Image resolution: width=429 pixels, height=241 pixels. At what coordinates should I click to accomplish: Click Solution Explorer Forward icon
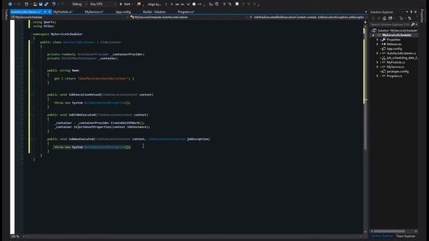click(x=378, y=18)
